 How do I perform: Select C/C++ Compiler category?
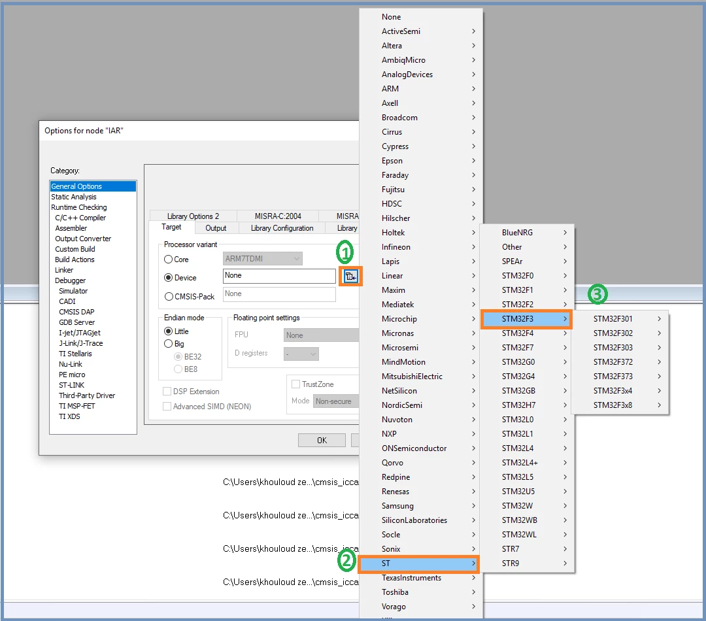click(80, 218)
